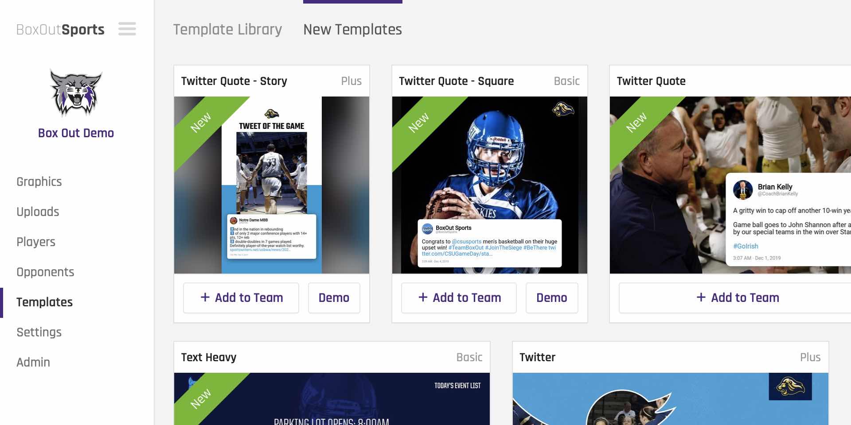Image resolution: width=851 pixels, height=425 pixels.
Task: Open the Uploads section
Action: [x=38, y=212]
